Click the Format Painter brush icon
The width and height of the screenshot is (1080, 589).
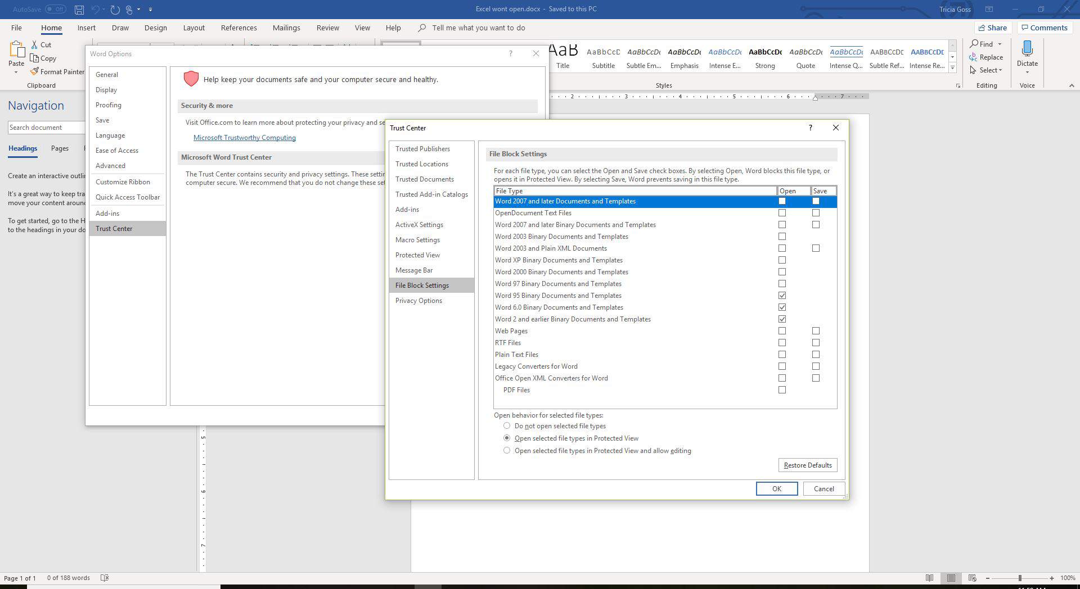(x=34, y=71)
